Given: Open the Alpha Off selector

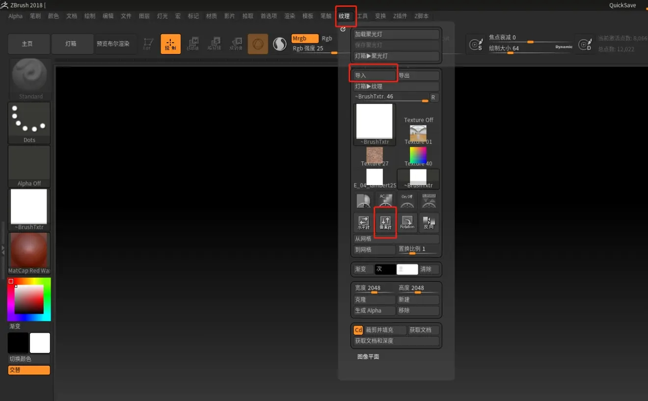Looking at the screenshot, I should pyautogui.click(x=29, y=166).
